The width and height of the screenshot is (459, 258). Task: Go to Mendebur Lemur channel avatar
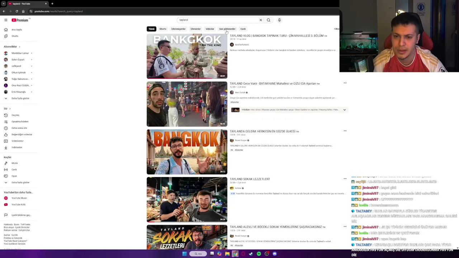click(x=6, y=53)
